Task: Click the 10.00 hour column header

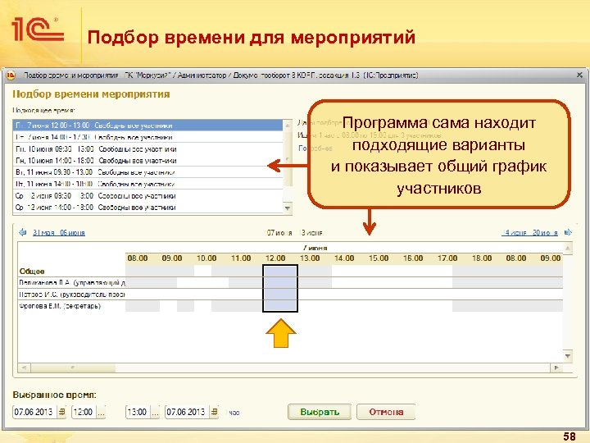Action: (206, 258)
